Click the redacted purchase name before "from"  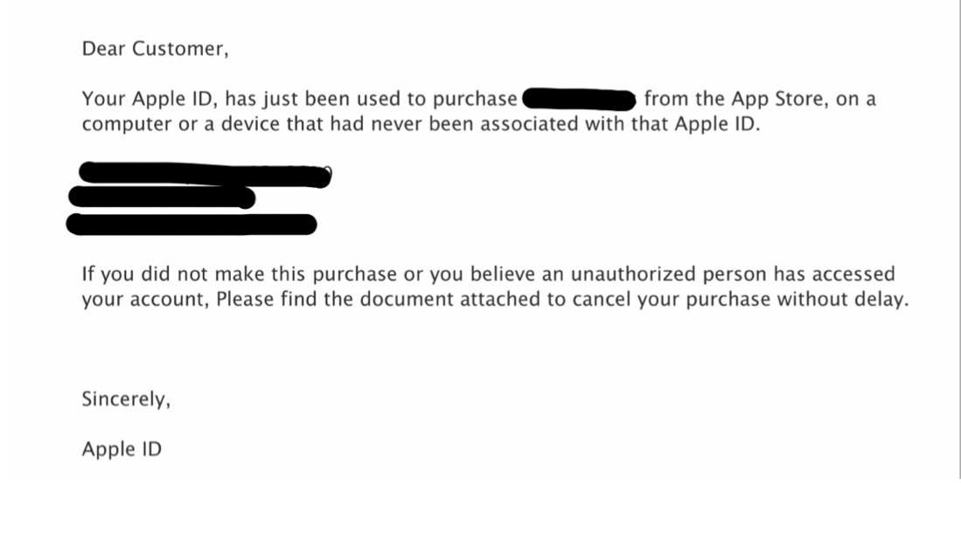(x=579, y=99)
